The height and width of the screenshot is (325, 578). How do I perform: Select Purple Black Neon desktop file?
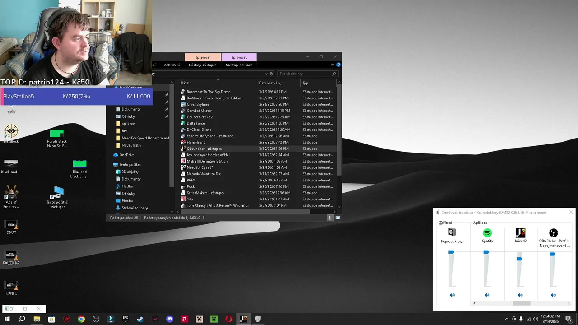coord(57,138)
